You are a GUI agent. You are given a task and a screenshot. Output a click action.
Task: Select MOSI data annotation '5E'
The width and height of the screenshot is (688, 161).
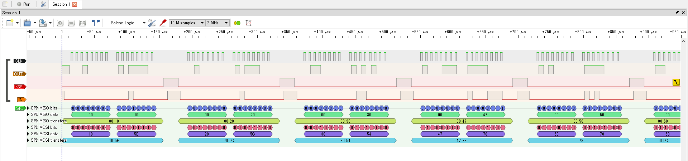coord(137,134)
